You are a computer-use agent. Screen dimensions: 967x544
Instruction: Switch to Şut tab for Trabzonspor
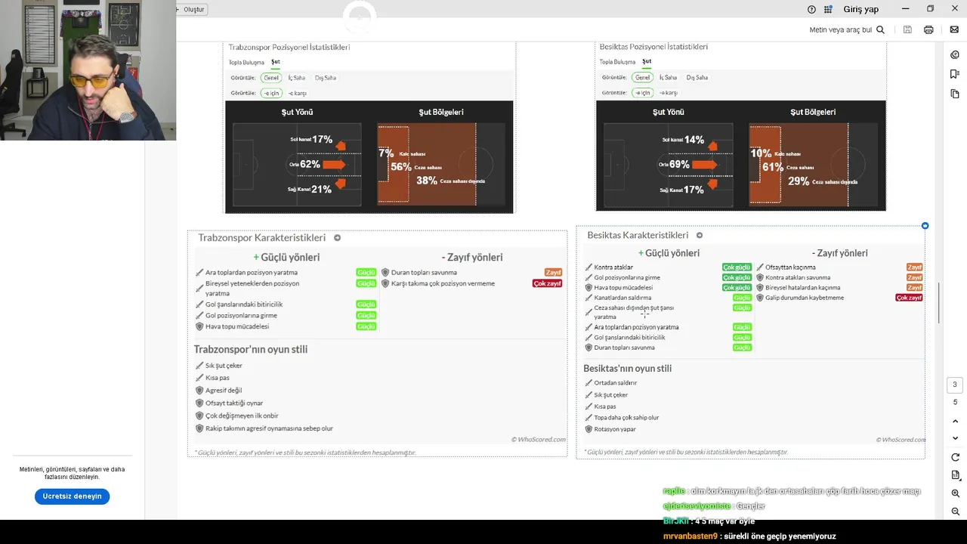pyautogui.click(x=276, y=62)
